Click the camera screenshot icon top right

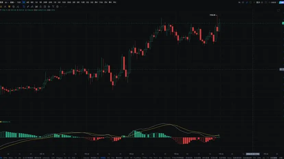(243, 2)
